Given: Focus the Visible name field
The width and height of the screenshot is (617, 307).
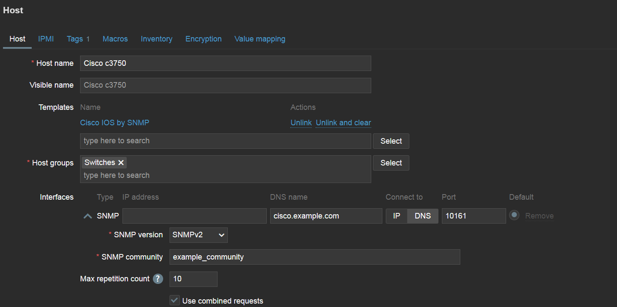Looking at the screenshot, I should (x=226, y=85).
